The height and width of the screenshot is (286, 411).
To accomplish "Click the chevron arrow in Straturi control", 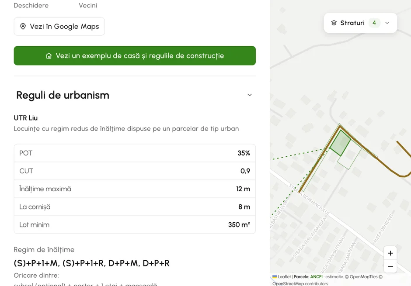I will point(387,23).
